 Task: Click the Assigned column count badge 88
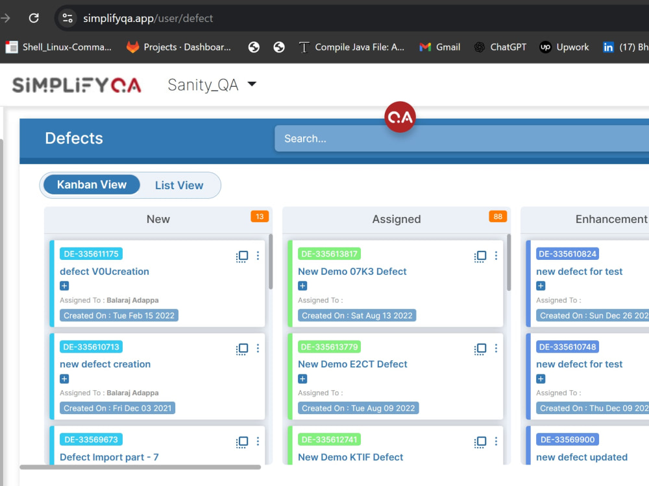[x=498, y=216]
